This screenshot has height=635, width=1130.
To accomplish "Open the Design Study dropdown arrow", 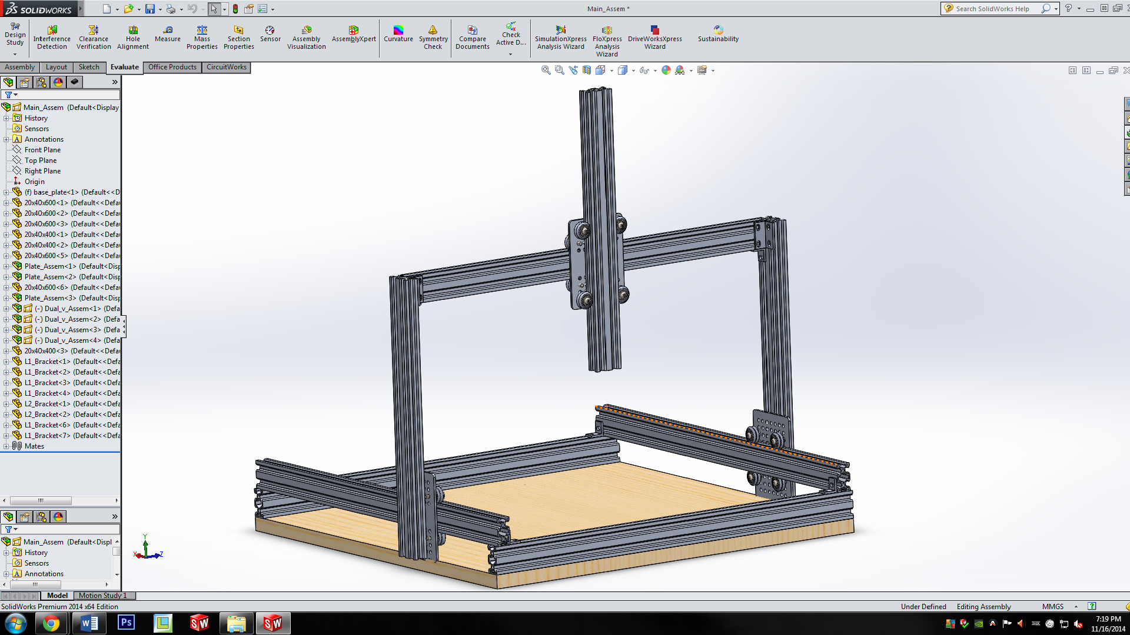I will coord(15,54).
